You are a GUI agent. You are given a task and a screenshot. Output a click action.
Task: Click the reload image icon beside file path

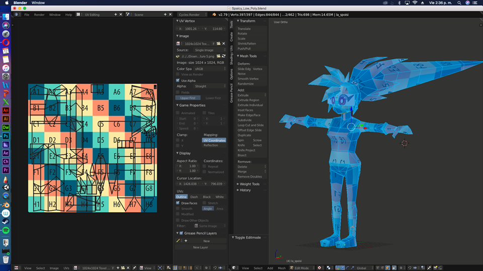tap(224, 56)
